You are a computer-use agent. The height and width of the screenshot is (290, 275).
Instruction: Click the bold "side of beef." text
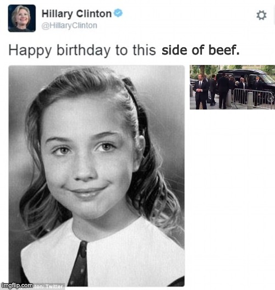(201, 50)
